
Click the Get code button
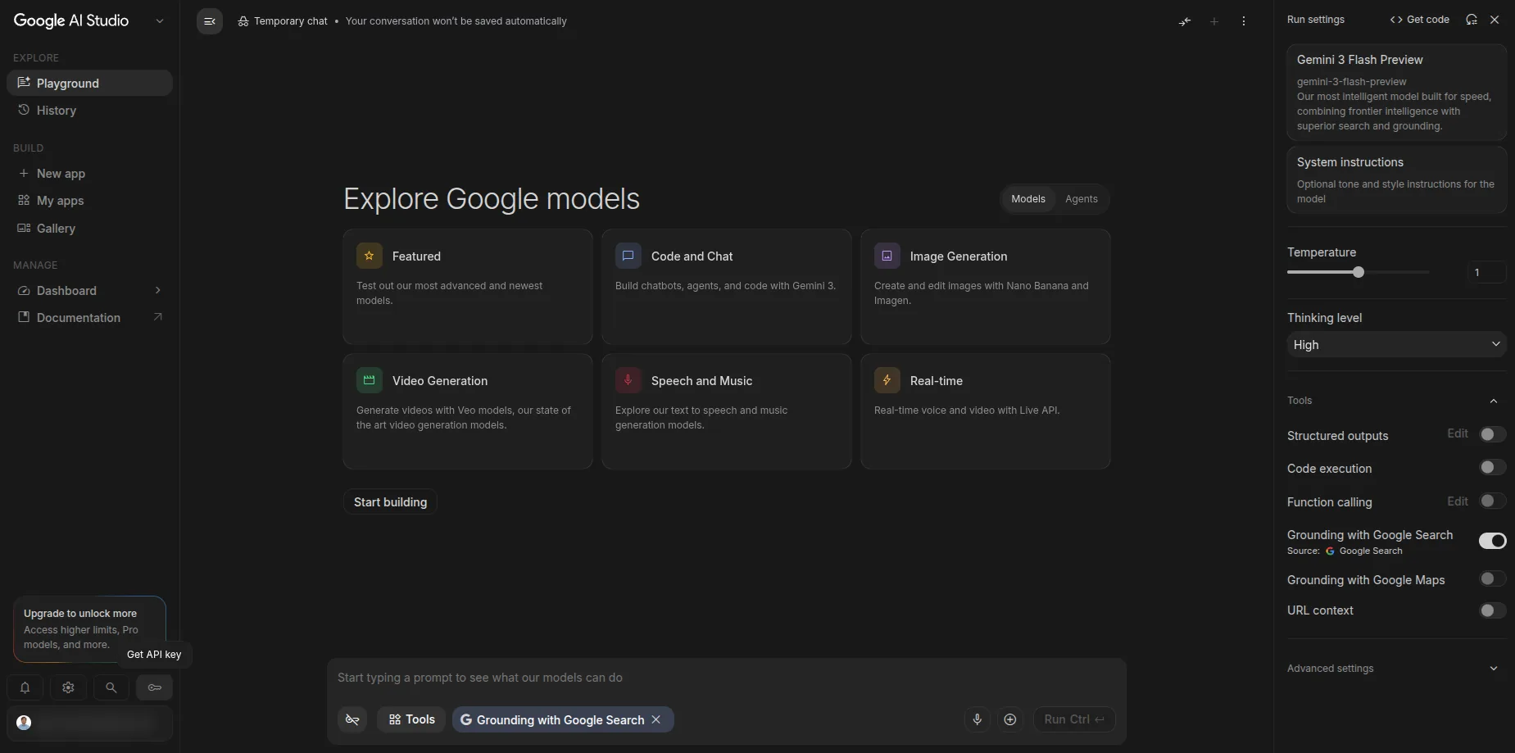1419,20
